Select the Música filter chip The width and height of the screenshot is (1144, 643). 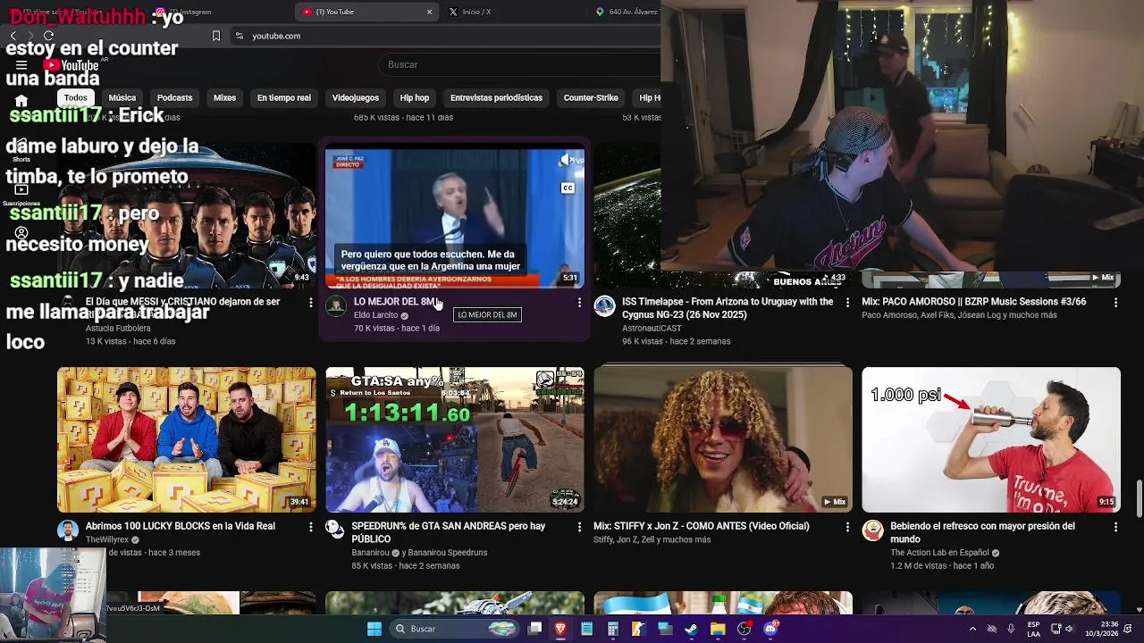[122, 97]
